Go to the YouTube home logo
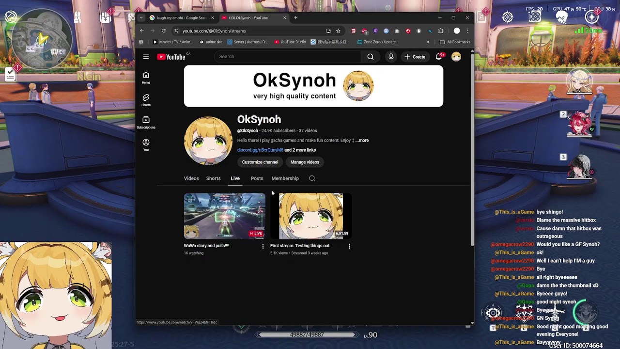This screenshot has width=620, height=349. (x=171, y=57)
